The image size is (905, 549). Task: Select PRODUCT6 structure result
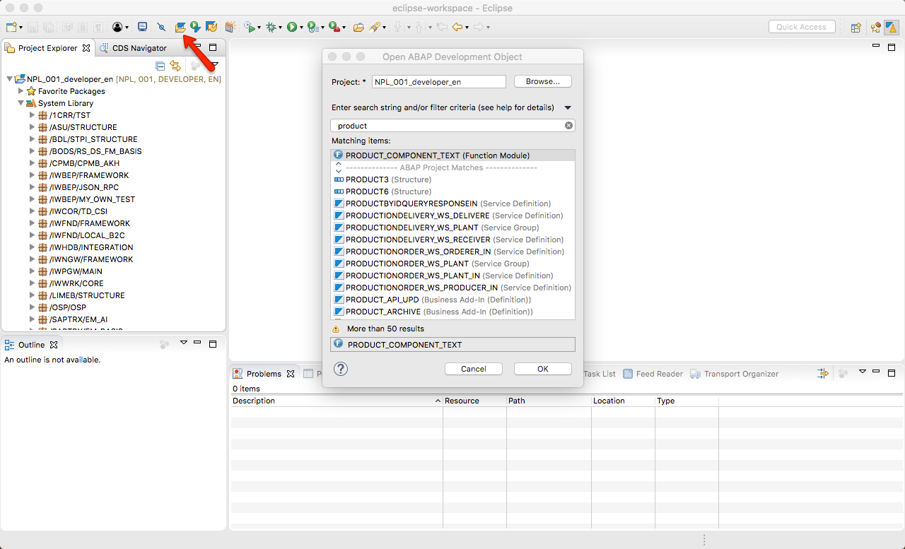[452, 191]
